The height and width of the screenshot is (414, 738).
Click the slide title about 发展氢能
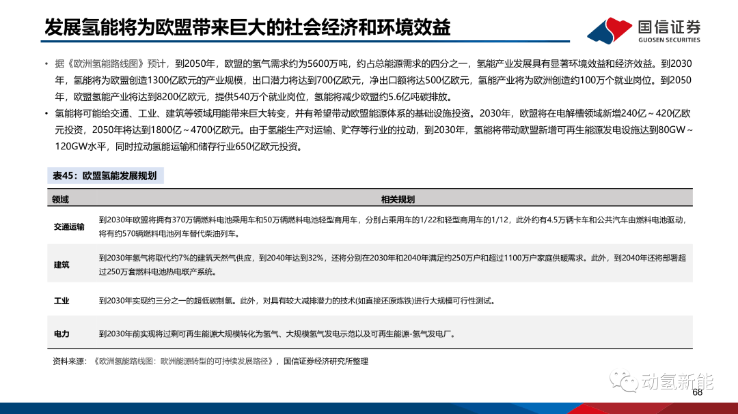pos(247,27)
